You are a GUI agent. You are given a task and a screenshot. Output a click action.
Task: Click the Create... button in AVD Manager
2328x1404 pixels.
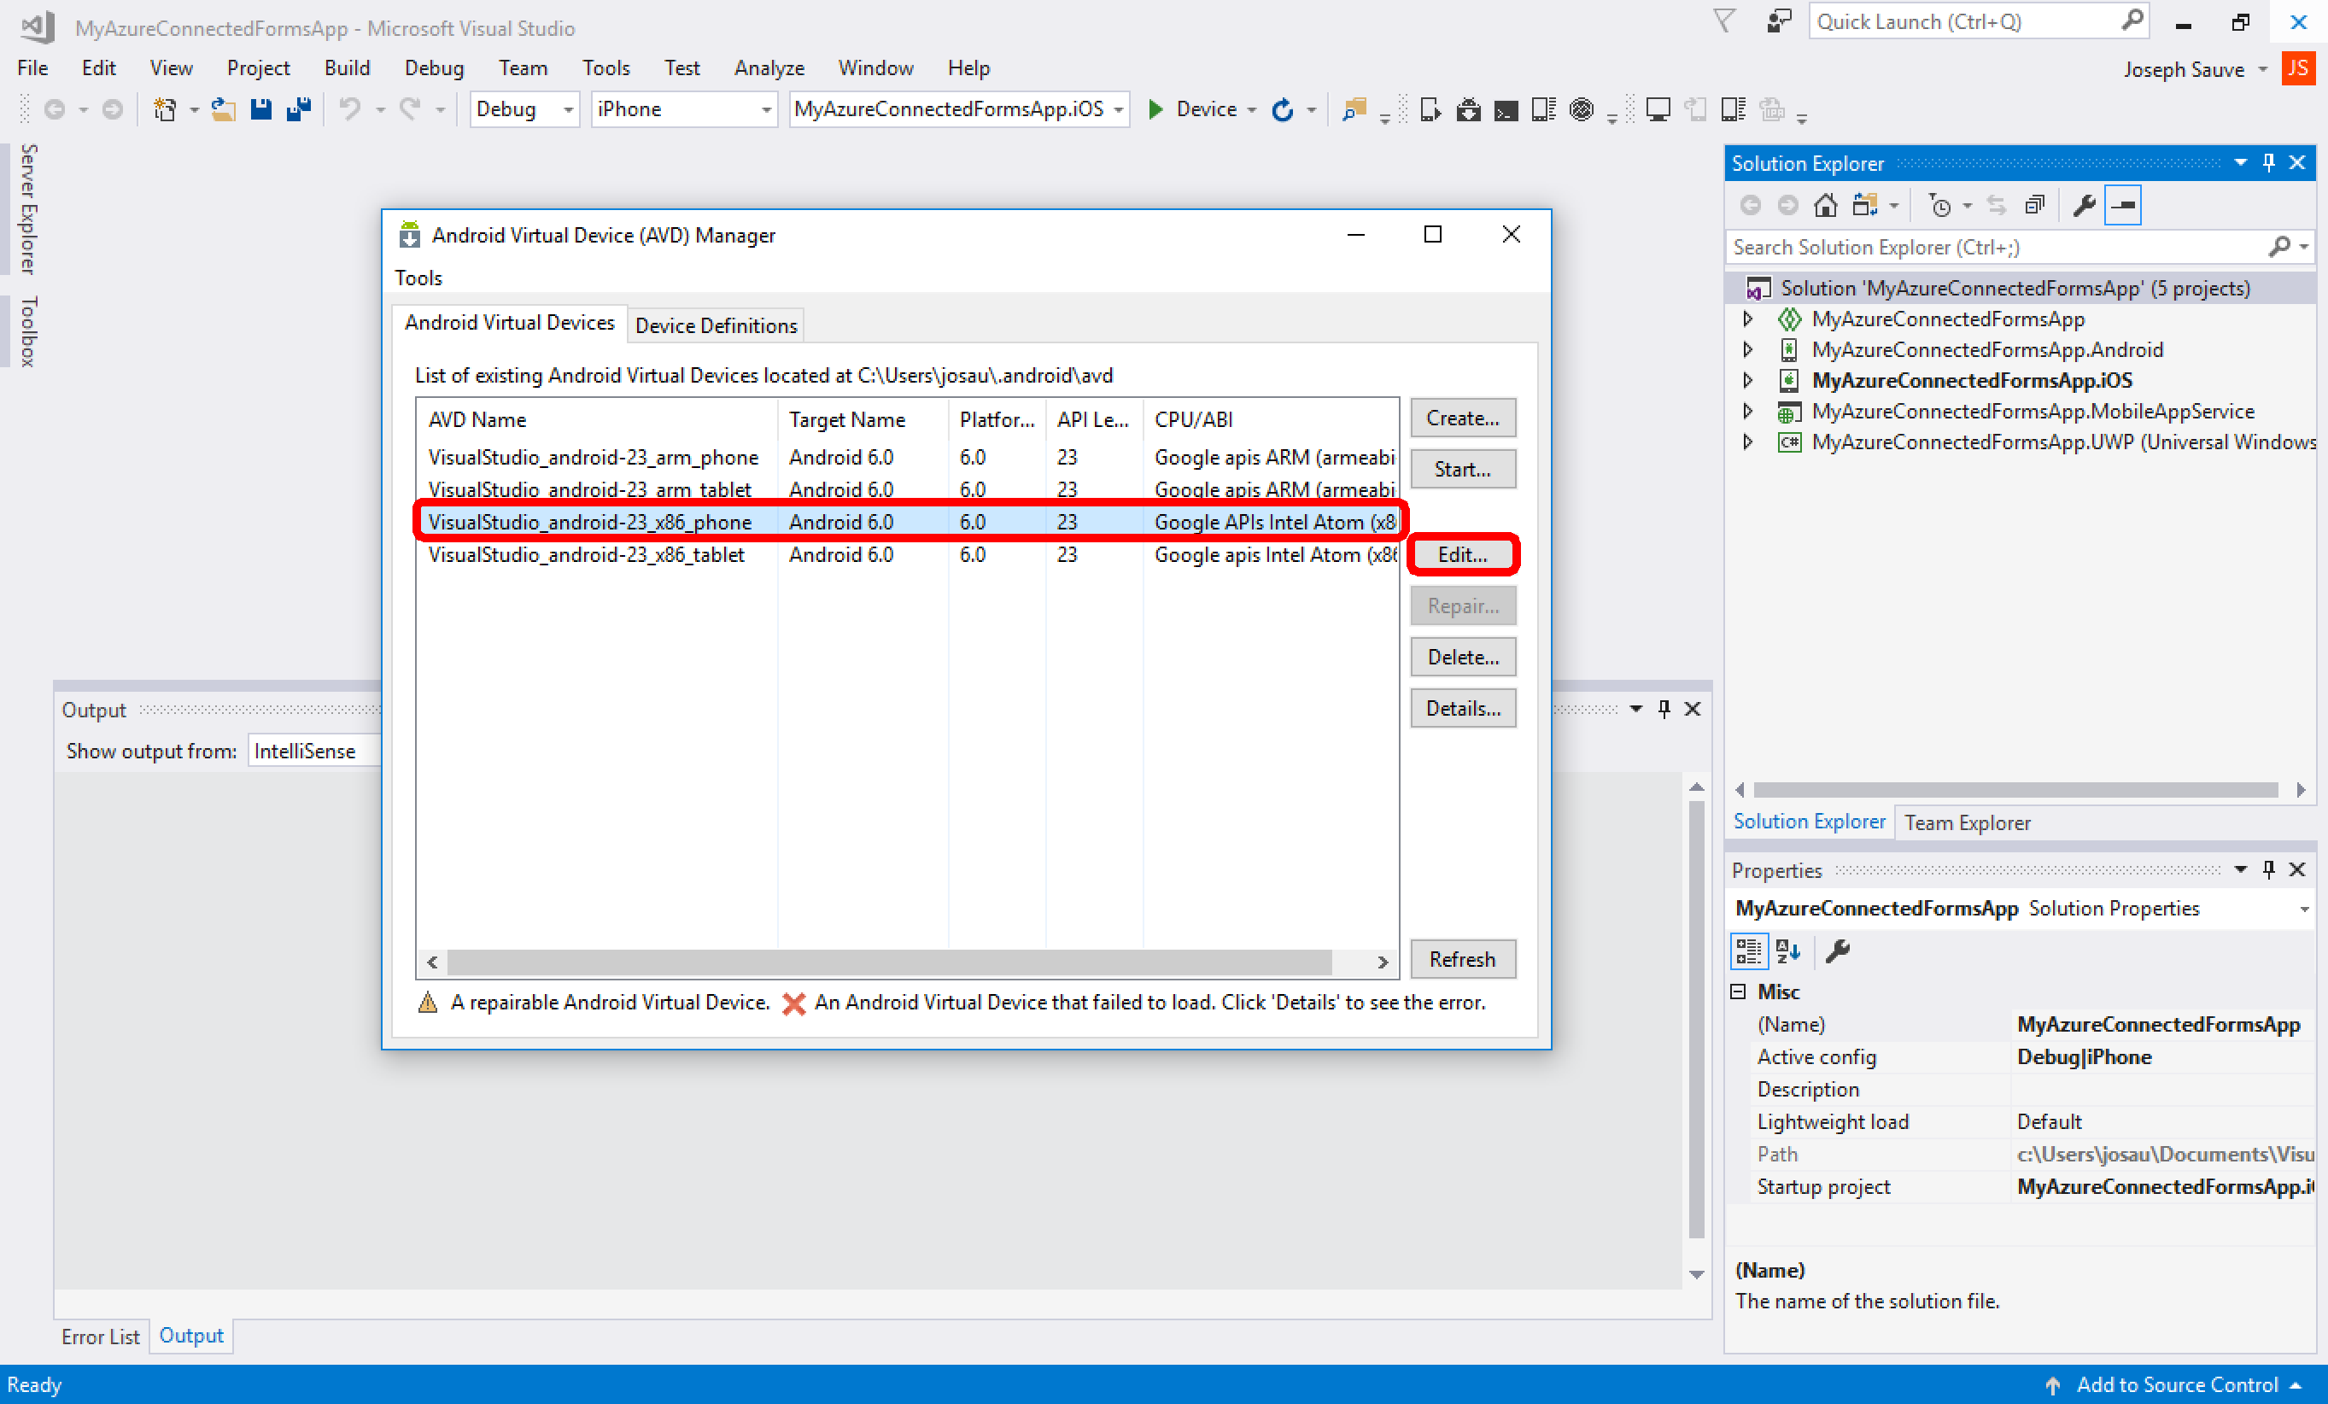pos(1463,418)
